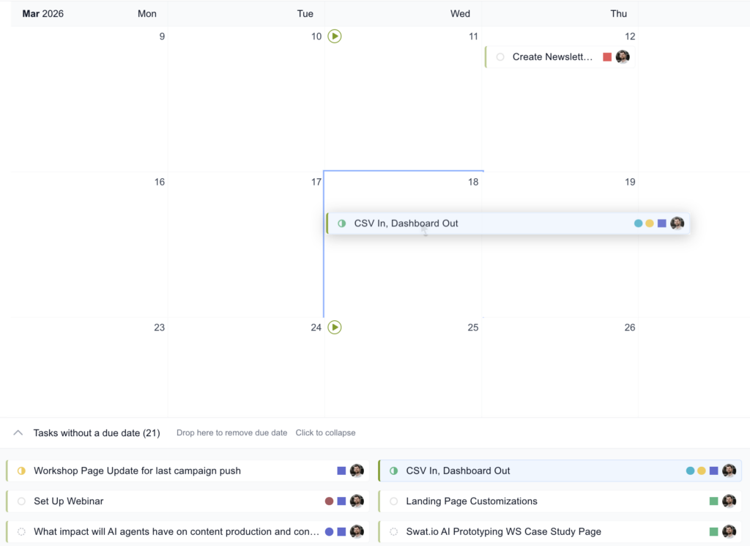
Task: Toggle status circle of Create Newsletter task
Action: (x=500, y=57)
